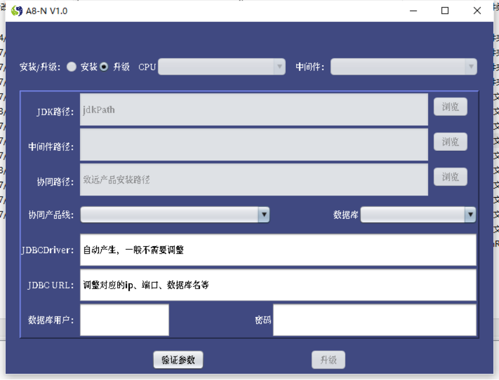
Task: Click 浏览 next to JDK路径
Action: pos(450,106)
